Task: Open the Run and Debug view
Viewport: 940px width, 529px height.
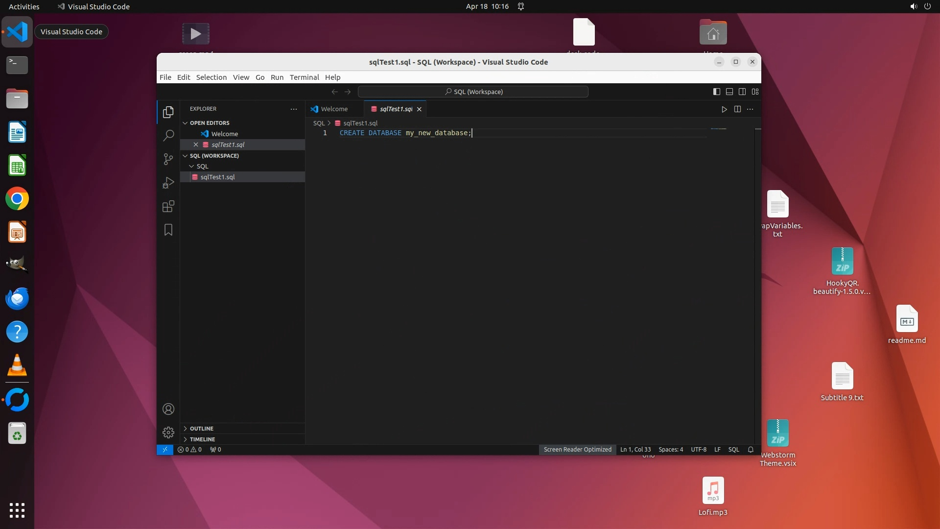Action: point(168,183)
